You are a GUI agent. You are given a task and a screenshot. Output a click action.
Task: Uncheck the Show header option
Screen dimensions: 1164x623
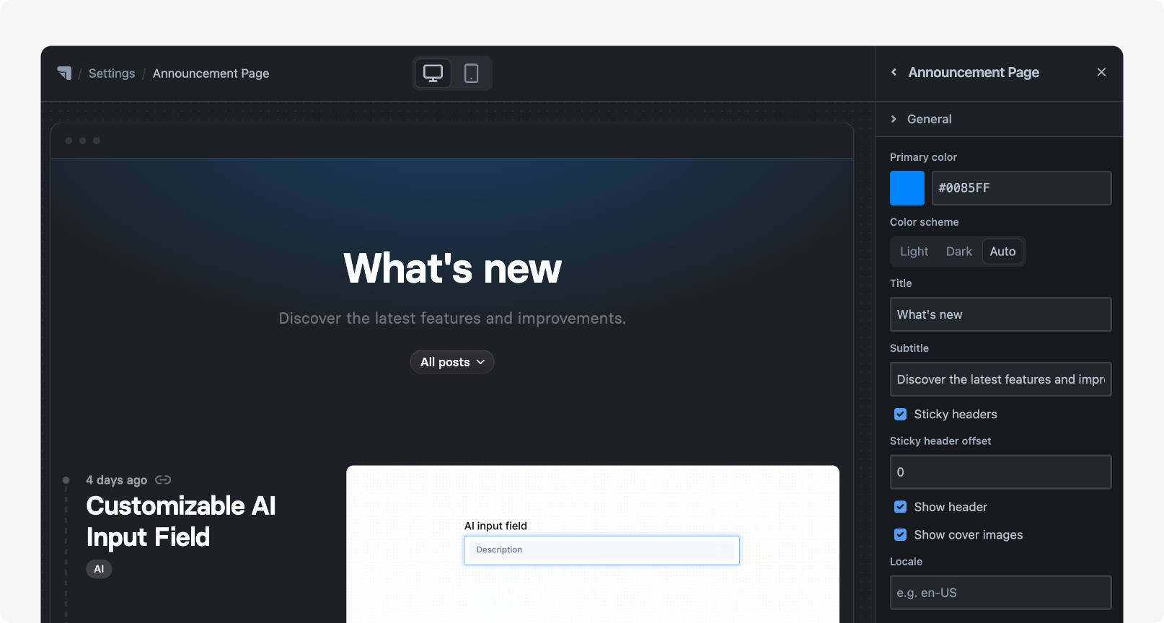900,507
